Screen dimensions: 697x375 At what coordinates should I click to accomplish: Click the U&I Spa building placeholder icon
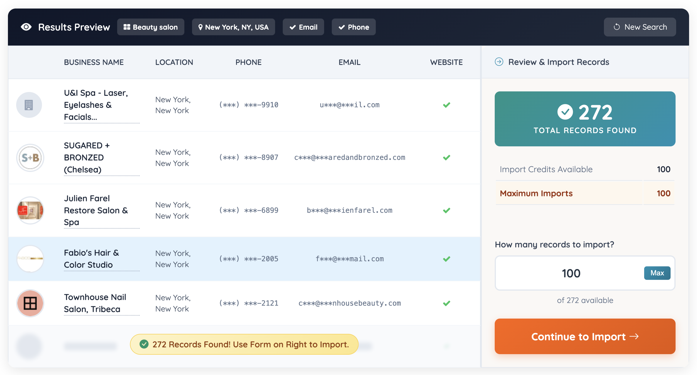coord(29,105)
